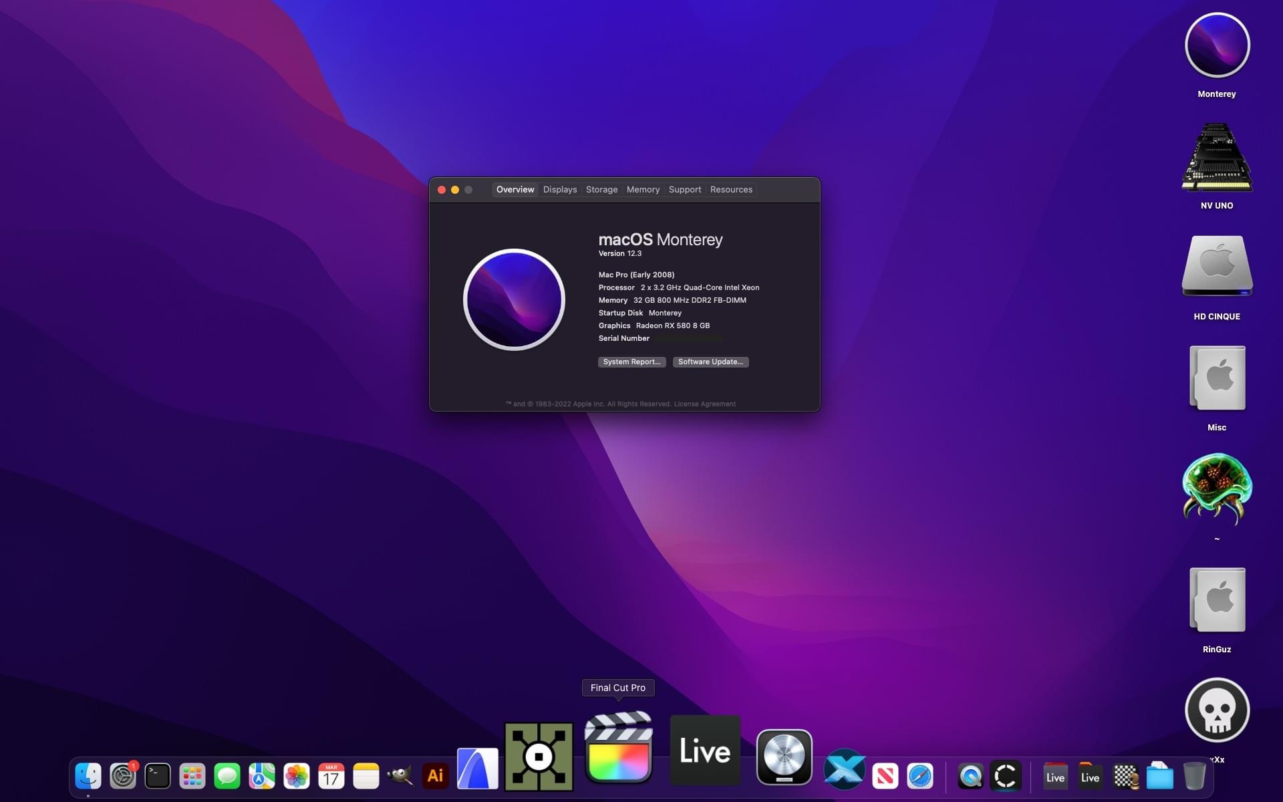Switch to the Overview tab
The height and width of the screenshot is (802, 1283).
[x=515, y=190]
